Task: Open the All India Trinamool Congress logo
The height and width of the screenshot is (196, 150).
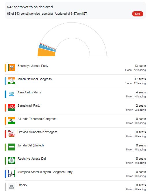Action: pyautogui.click(x=12, y=120)
